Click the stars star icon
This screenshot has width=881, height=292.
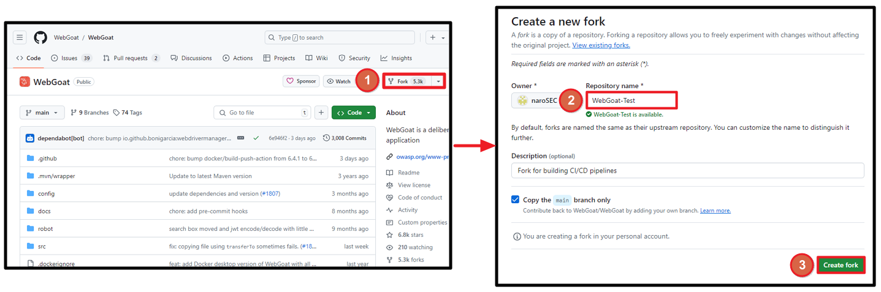pyautogui.click(x=389, y=234)
